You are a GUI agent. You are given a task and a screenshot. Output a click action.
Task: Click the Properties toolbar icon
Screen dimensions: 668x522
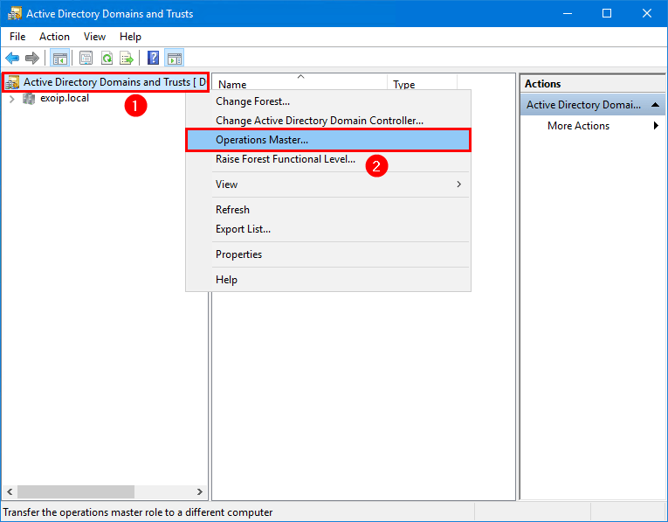pos(86,58)
